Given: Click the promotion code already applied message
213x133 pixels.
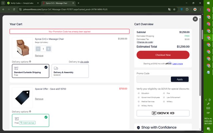Looking at the screenshot, I should (70, 32).
